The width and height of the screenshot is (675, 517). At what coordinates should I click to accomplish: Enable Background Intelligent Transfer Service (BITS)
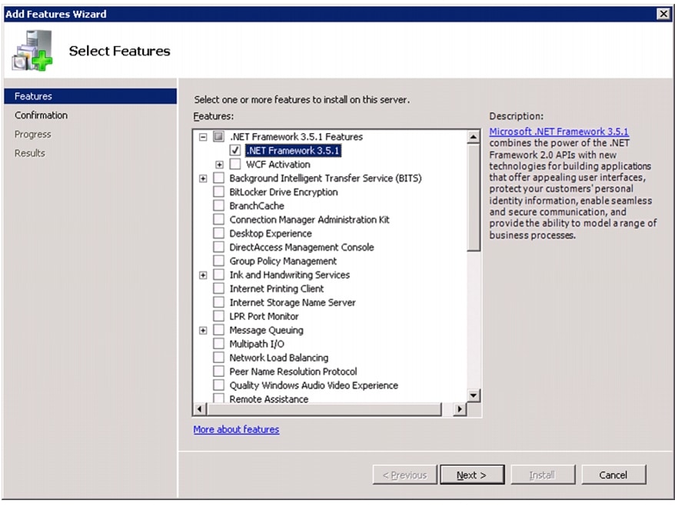[218, 178]
